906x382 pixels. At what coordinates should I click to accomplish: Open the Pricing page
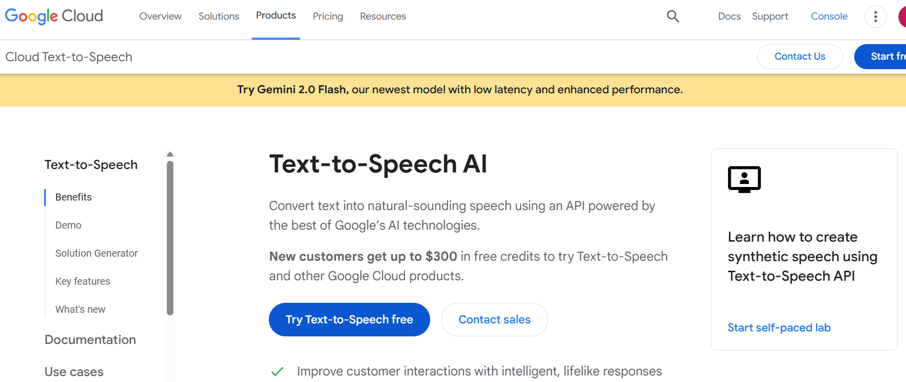point(328,17)
